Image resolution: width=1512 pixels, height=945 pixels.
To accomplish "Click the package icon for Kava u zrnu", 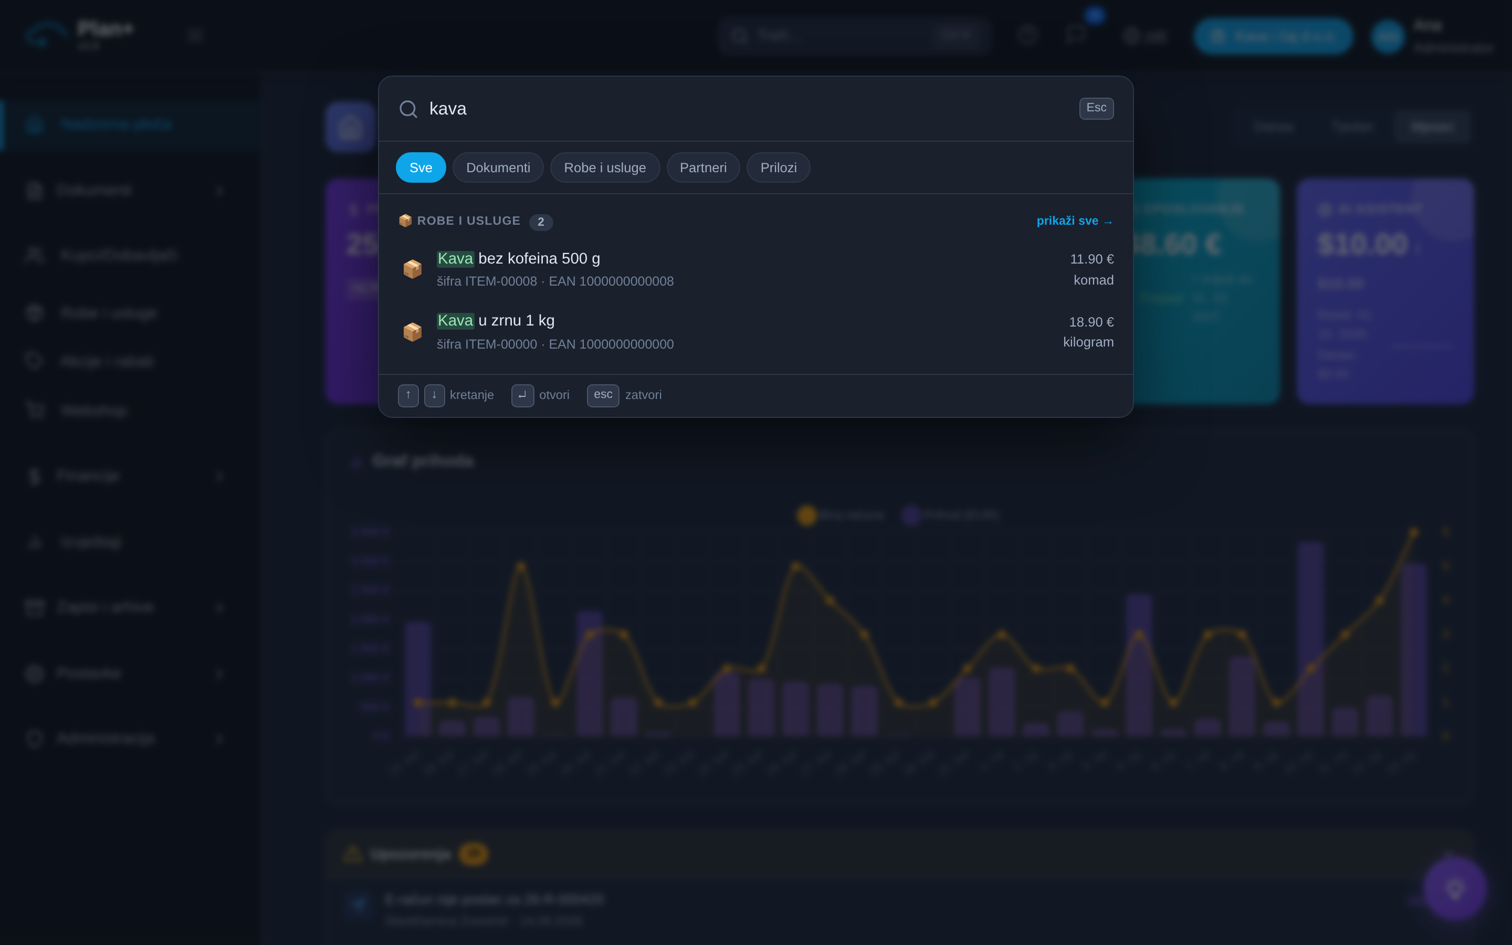I will pos(412,332).
